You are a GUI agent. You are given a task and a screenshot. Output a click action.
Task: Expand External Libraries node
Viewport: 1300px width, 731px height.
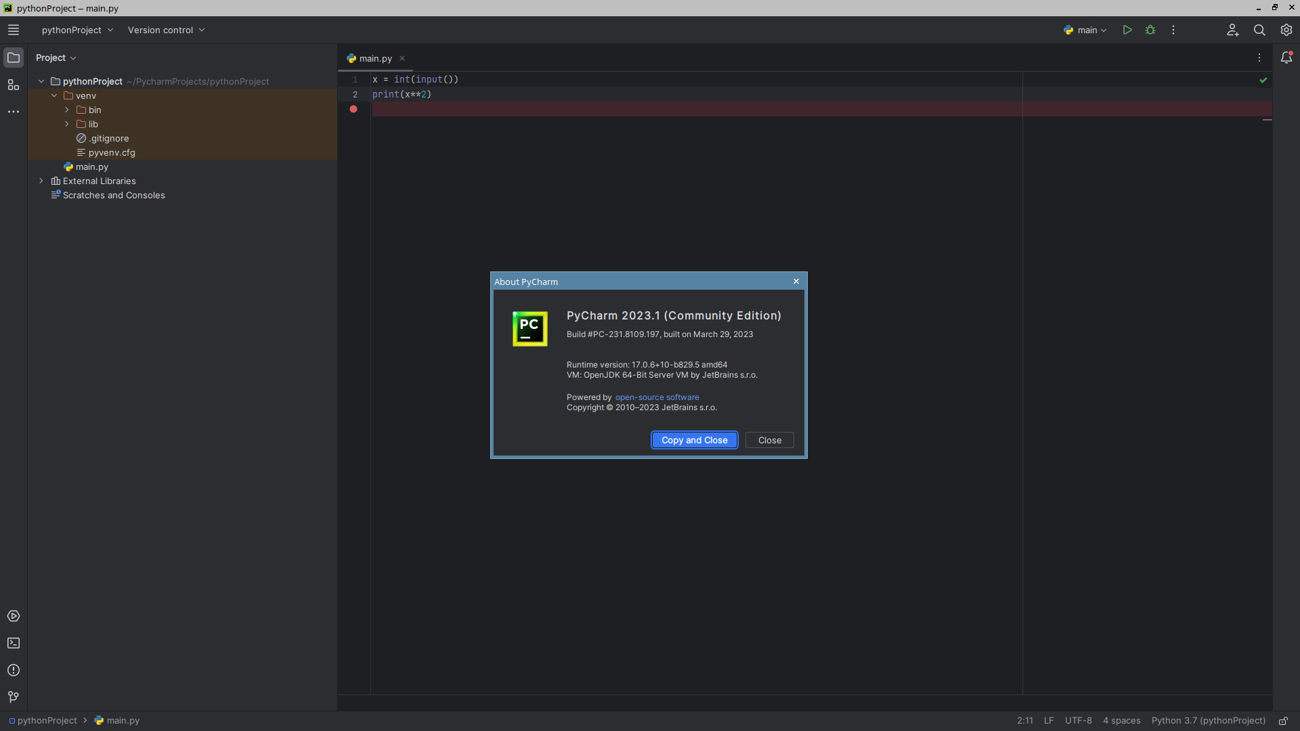41,181
